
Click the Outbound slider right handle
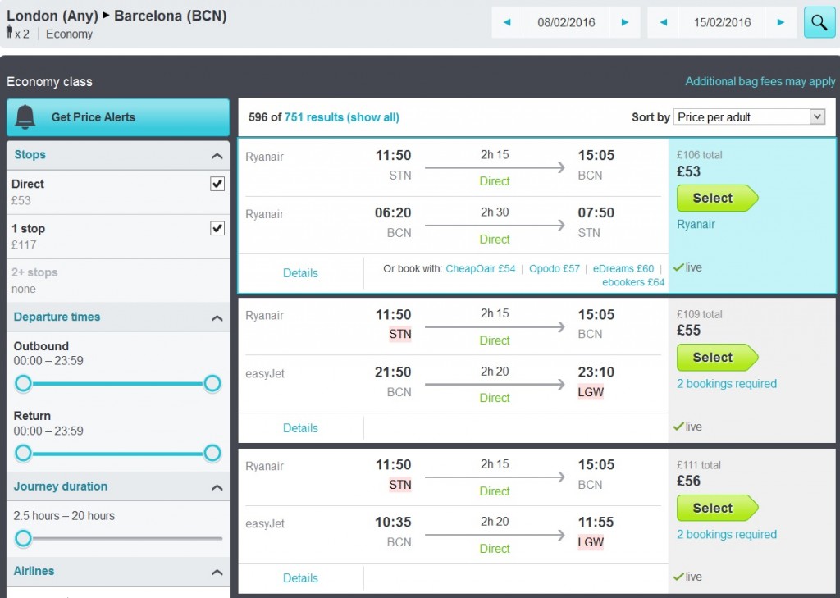point(212,384)
